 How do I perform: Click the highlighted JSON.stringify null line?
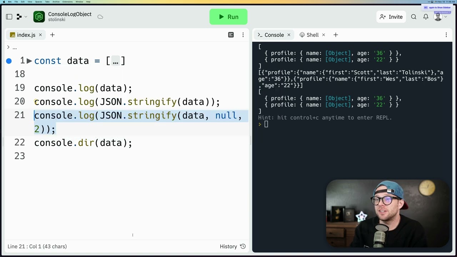pos(138,122)
